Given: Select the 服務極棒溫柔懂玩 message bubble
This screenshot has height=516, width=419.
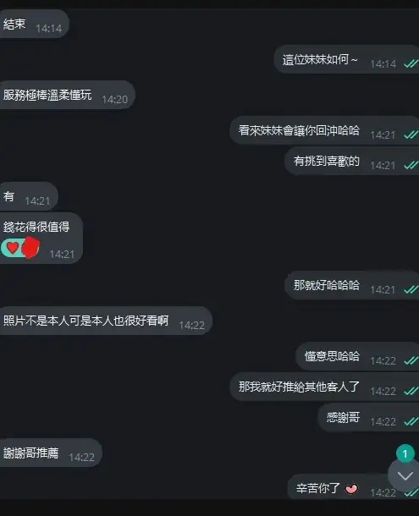Looking at the screenshot, I should [67, 95].
